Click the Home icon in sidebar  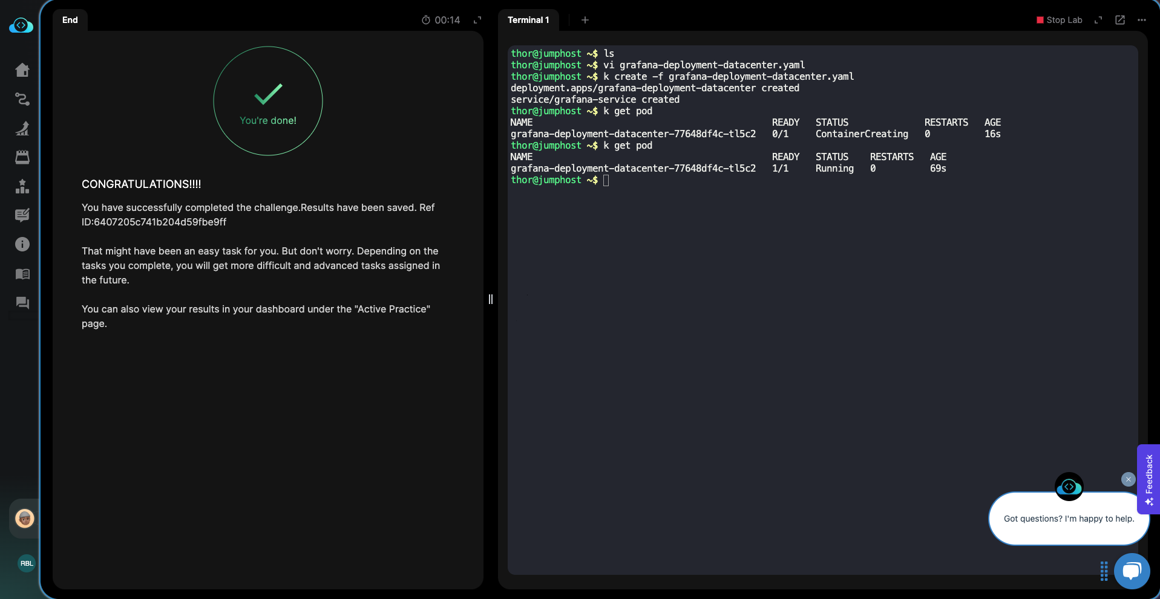tap(22, 70)
